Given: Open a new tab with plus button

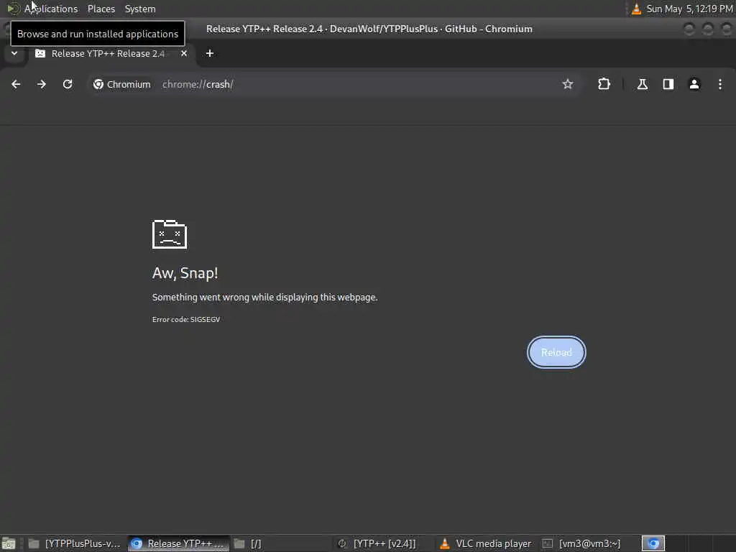Looking at the screenshot, I should point(210,53).
